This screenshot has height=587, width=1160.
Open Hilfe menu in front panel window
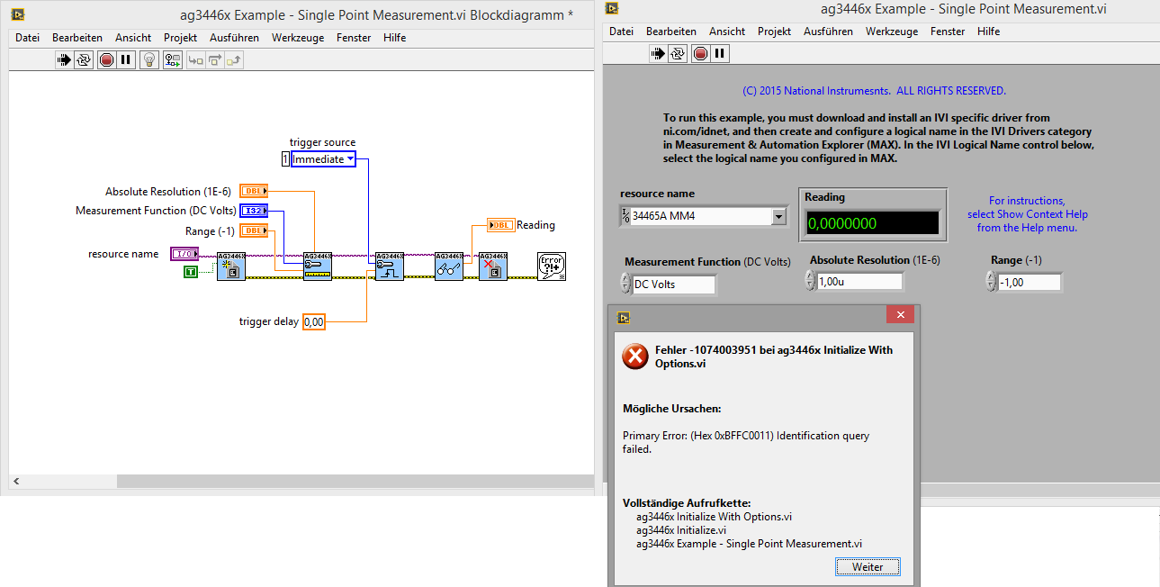coord(988,32)
